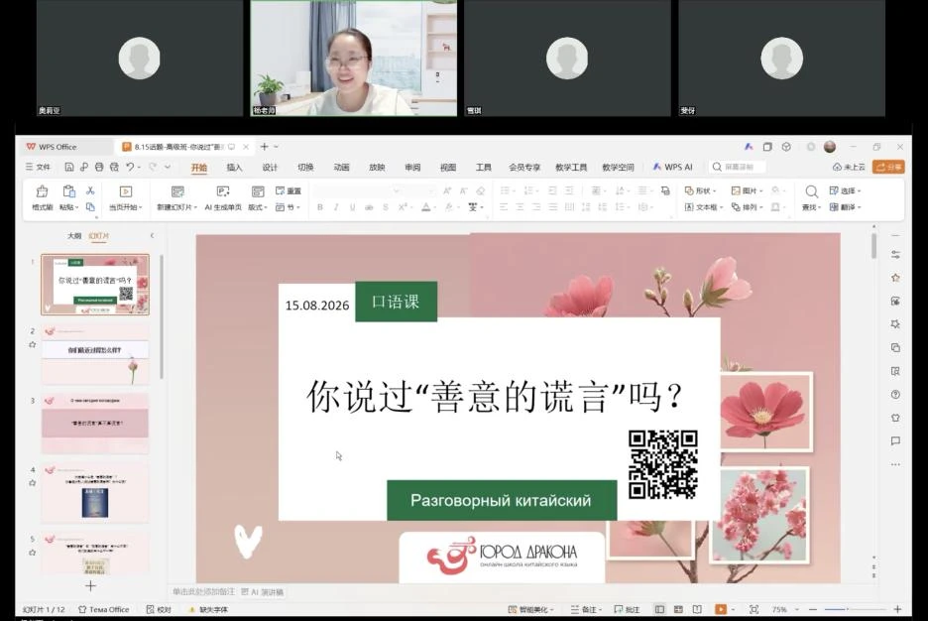
Task: Click the 缺失字体 missing fonts warning
Action: tap(208, 609)
